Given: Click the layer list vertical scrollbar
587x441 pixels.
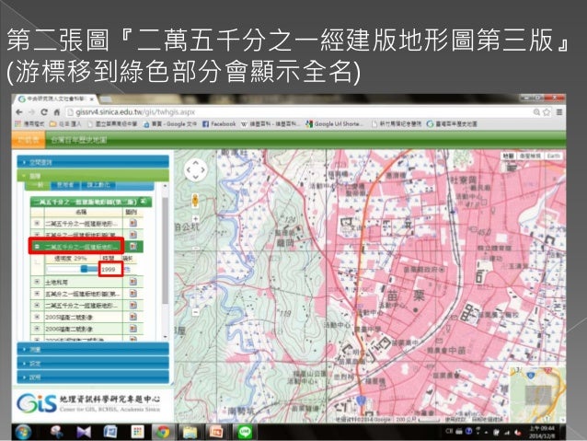Looking at the screenshot, I should pyautogui.click(x=165, y=251).
